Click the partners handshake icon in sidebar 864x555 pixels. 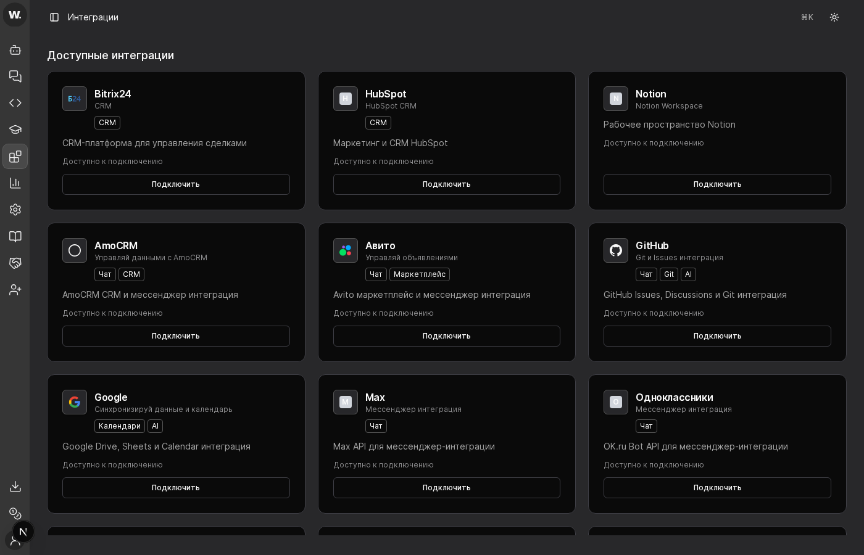click(x=15, y=263)
